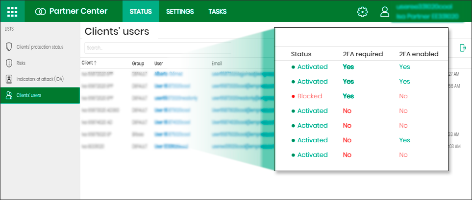Click the Email column header
Image resolution: width=472 pixels, height=200 pixels.
pyautogui.click(x=217, y=64)
